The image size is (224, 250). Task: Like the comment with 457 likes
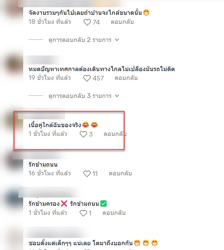click(x=87, y=78)
